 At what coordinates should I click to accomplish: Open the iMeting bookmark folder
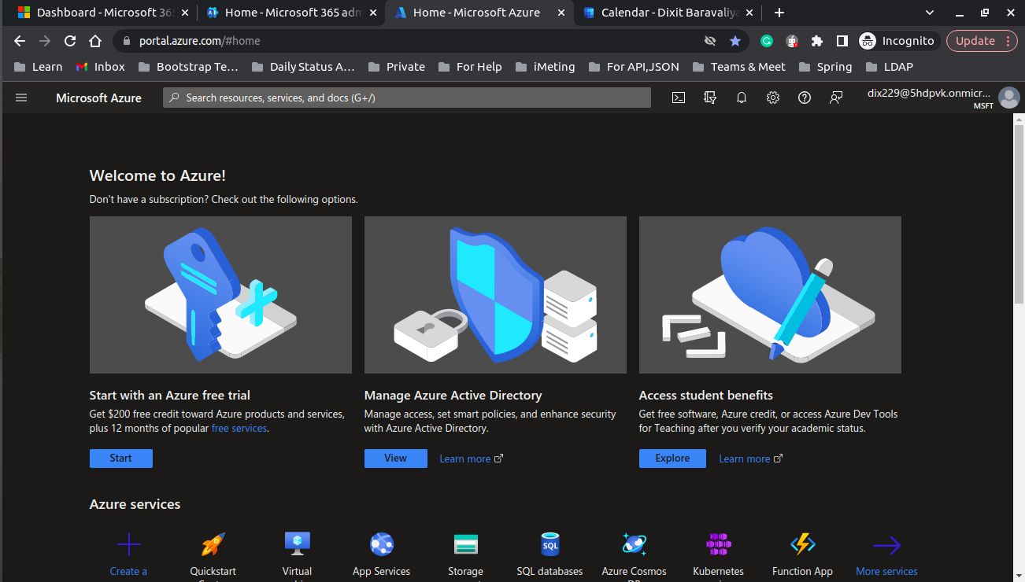pos(545,67)
